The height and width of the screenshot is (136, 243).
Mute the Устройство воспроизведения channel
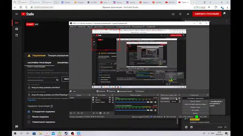point(151,110)
